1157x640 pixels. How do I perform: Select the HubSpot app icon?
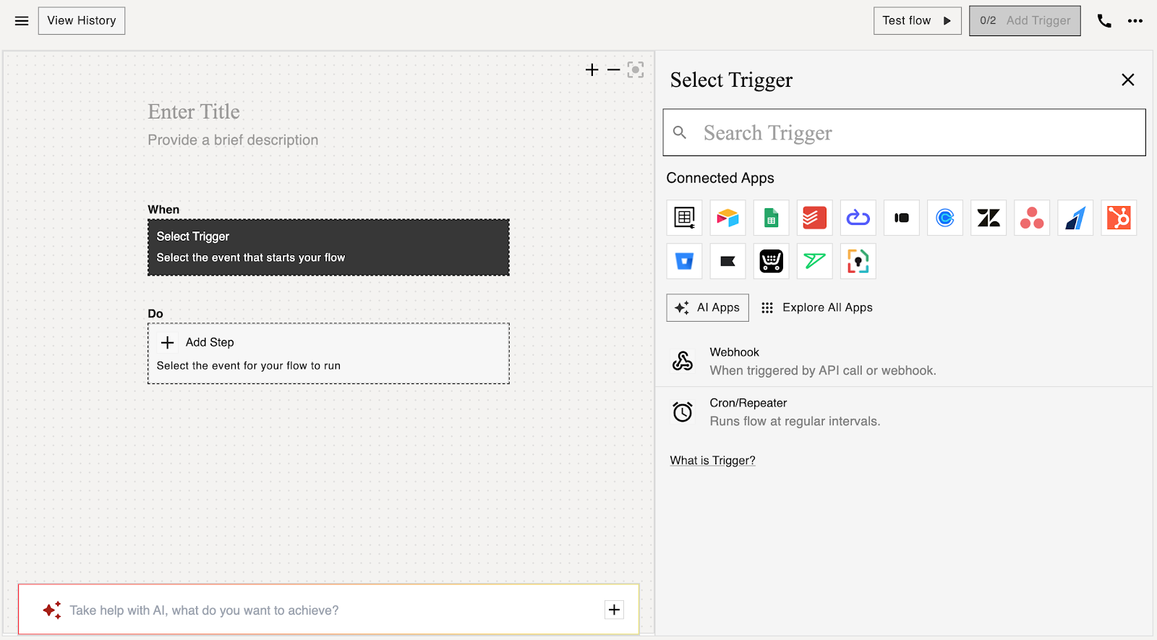pyautogui.click(x=1118, y=218)
